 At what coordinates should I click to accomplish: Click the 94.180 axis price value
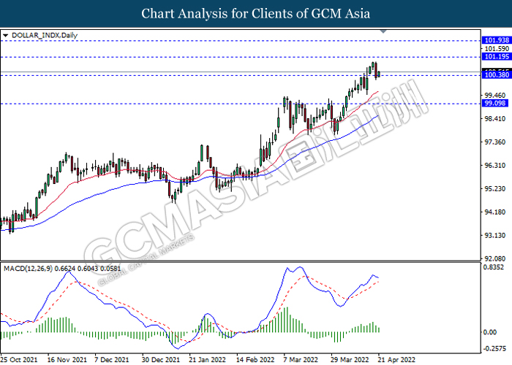tap(494, 212)
